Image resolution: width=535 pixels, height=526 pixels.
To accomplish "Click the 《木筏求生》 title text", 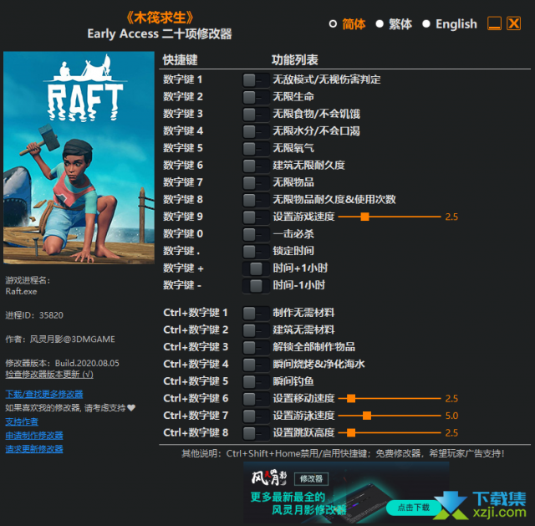I will point(160,18).
